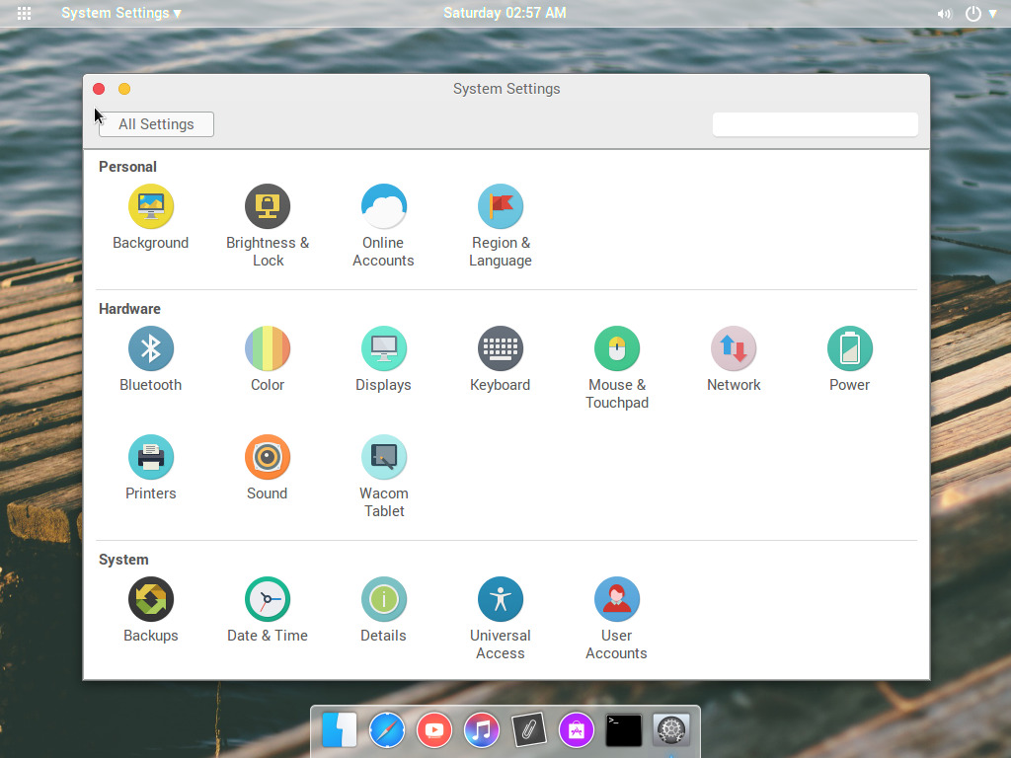Open the session options dropdown in top panel
This screenshot has height=758, width=1011.
click(981, 14)
